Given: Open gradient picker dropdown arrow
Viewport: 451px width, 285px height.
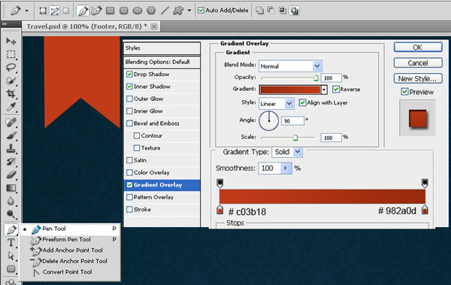Looking at the screenshot, I should click(x=324, y=89).
